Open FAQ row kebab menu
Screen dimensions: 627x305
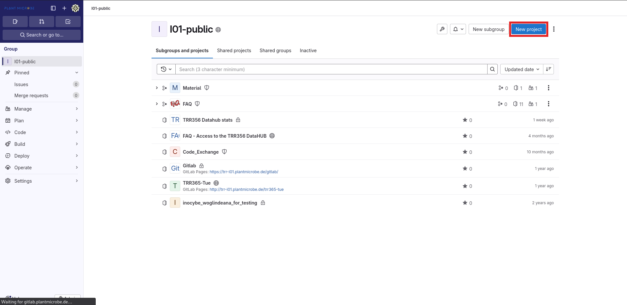[x=549, y=104]
